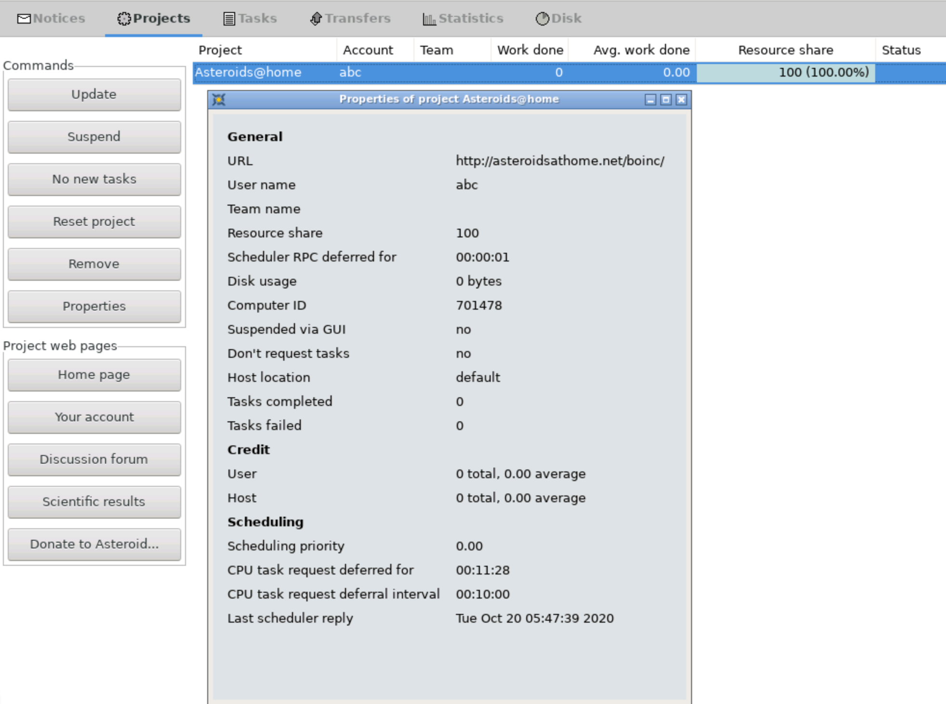This screenshot has width=946, height=704.
Task: Close the Properties of project dialog
Action: pyautogui.click(x=681, y=100)
